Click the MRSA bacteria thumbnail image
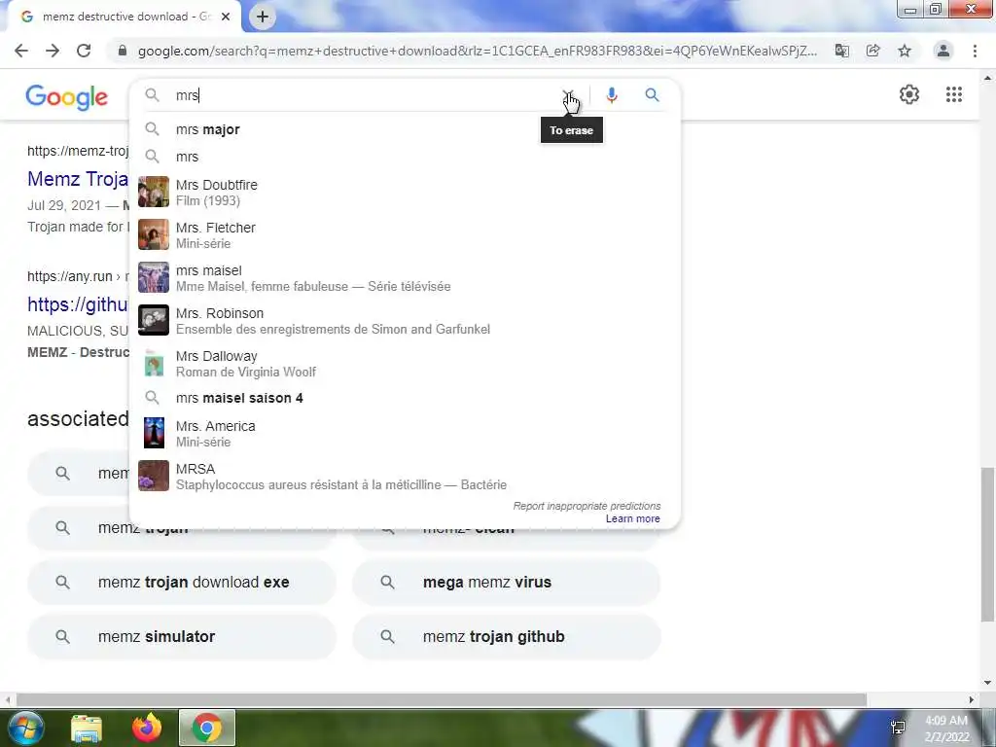This screenshot has width=996, height=747. (x=154, y=476)
